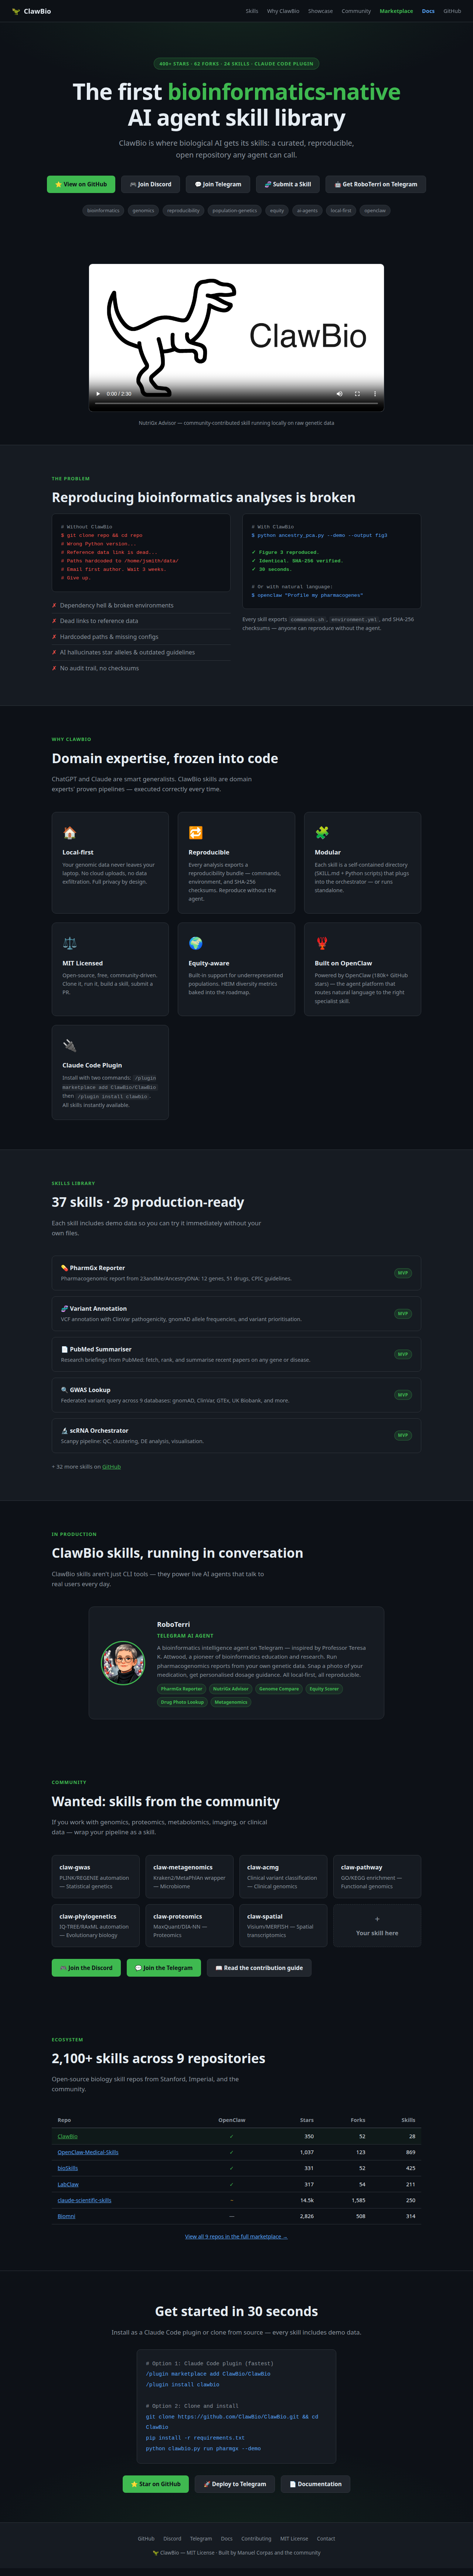
Task: Click the Join Telegram hero button
Action: click(218, 184)
